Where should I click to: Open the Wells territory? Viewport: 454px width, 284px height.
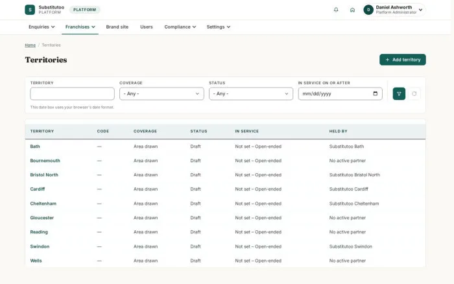36,261
